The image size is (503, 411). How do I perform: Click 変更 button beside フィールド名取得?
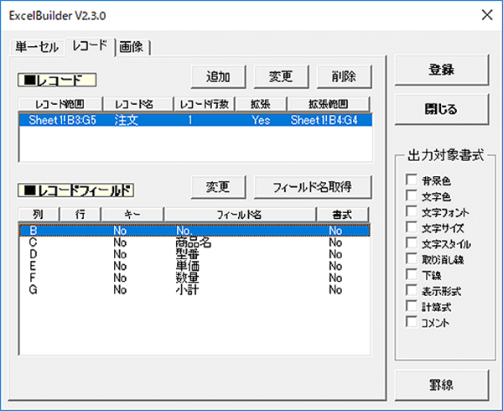tap(218, 187)
